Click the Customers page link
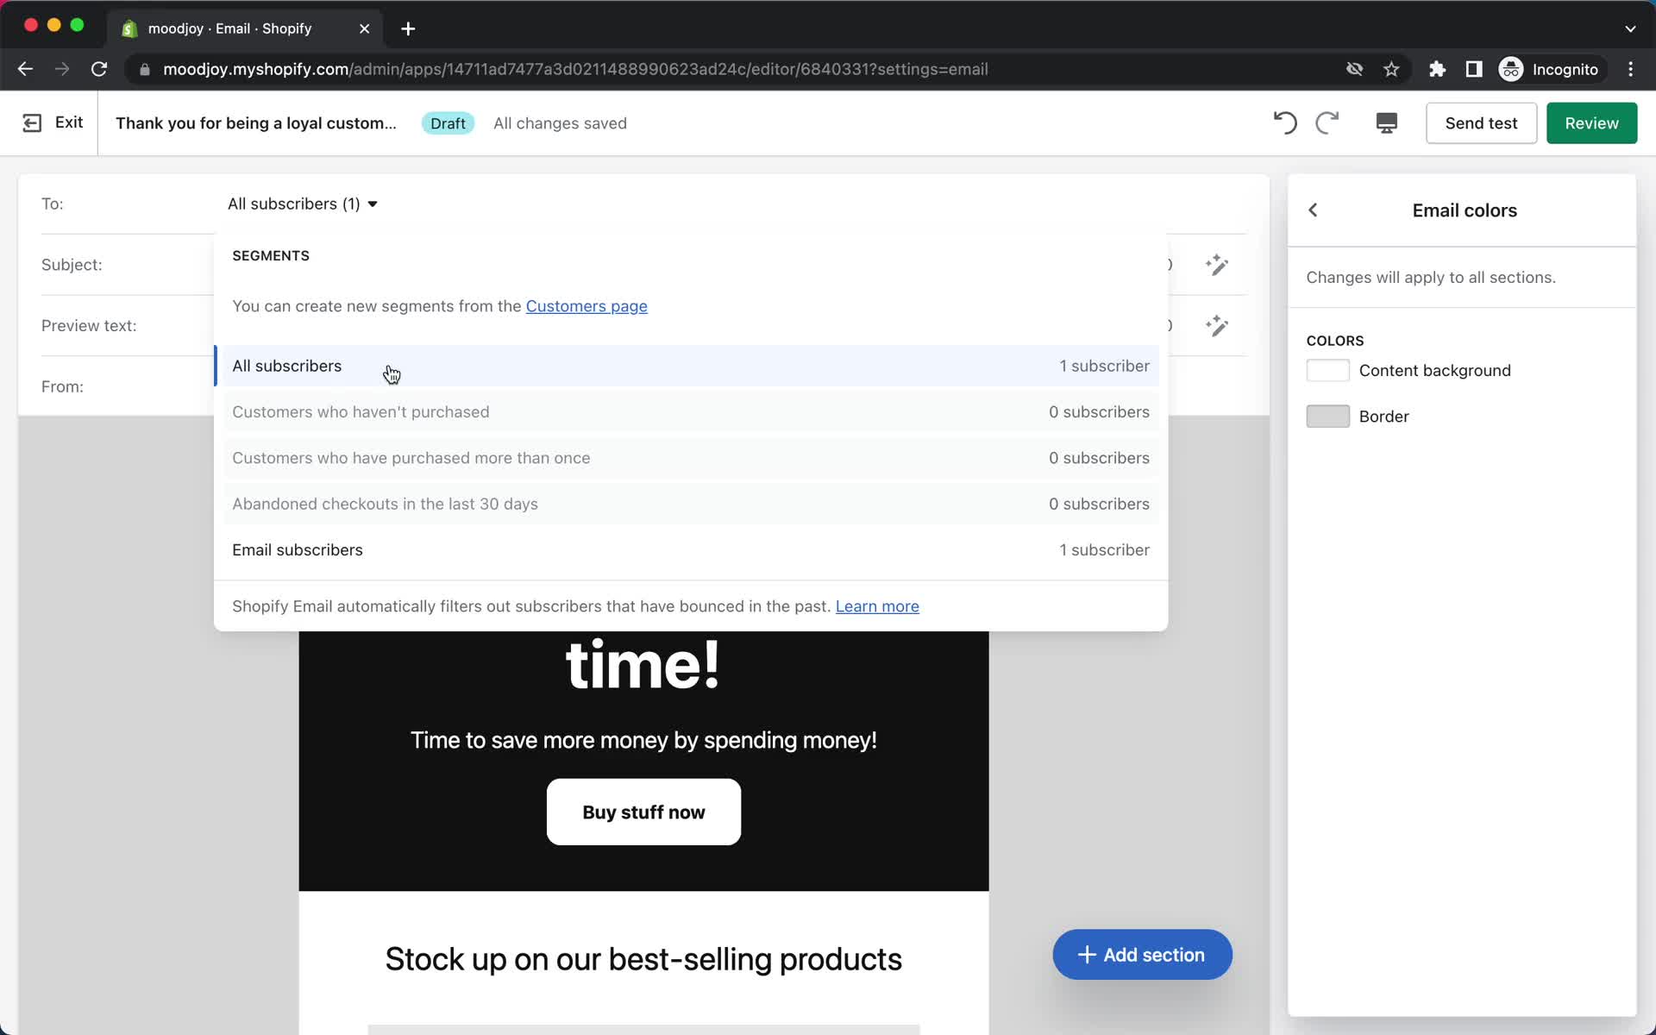Viewport: 1656px width, 1035px height. 586,305
